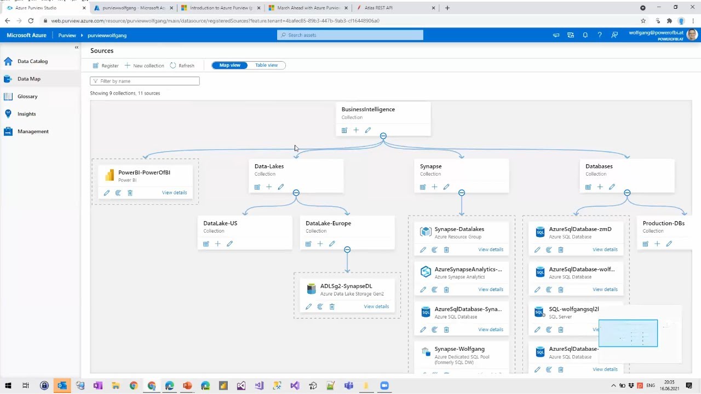This screenshot has height=394, width=701.
Task: Collapse the Synapse collection node
Action: 462,193
